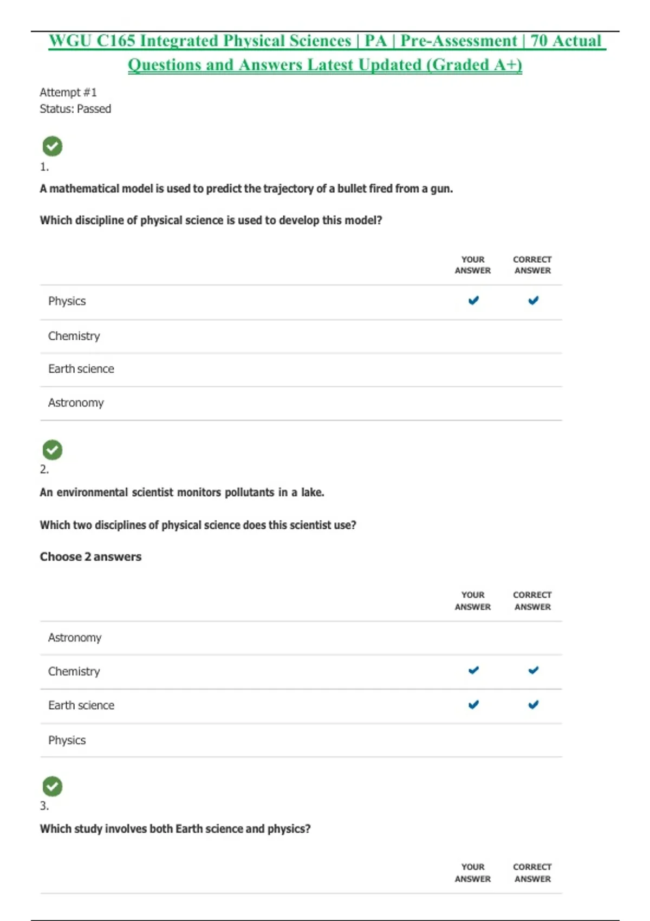This screenshot has width=650, height=921.
Task: Click the green checkmark icon above question 2
Action: click(53, 450)
